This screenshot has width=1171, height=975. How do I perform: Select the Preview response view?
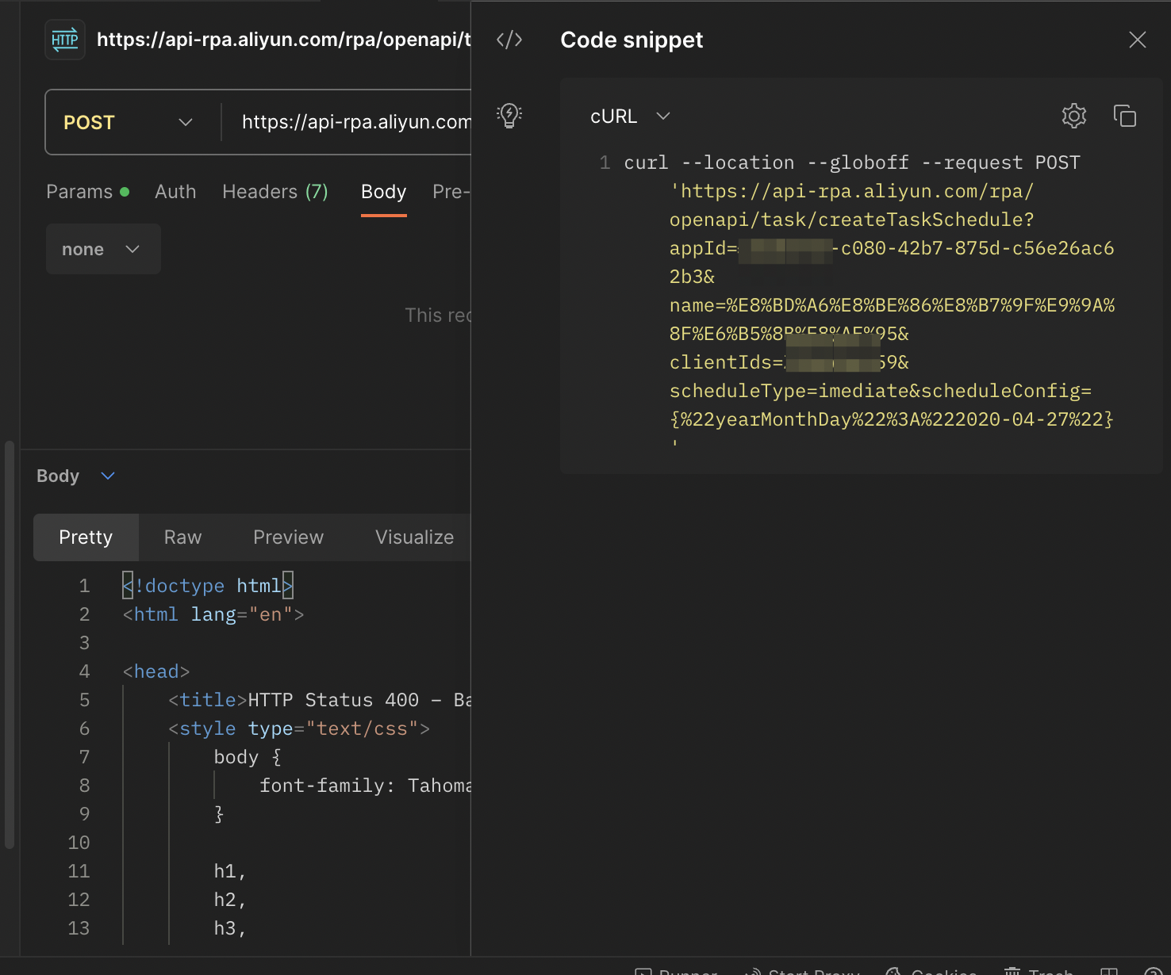[288, 537]
